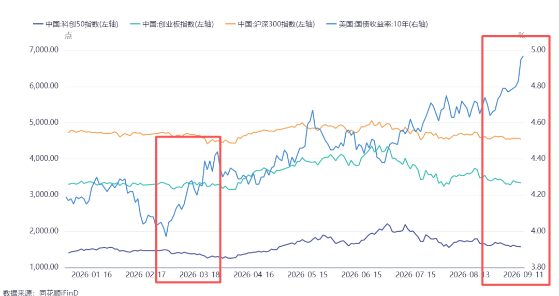Toggle the 中国:创业板指数 legend entry
The width and height of the screenshot is (559, 296).
pyautogui.click(x=172, y=24)
